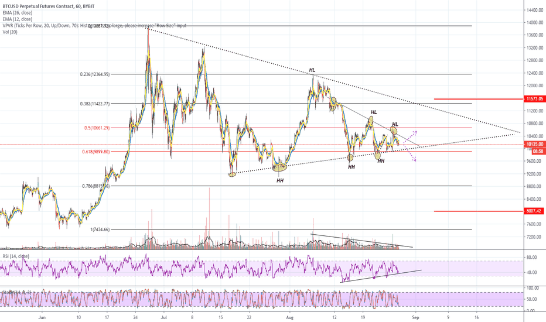The image size is (546, 322).
Task: Click 14400.00 on the price axis
Action: pos(534,10)
